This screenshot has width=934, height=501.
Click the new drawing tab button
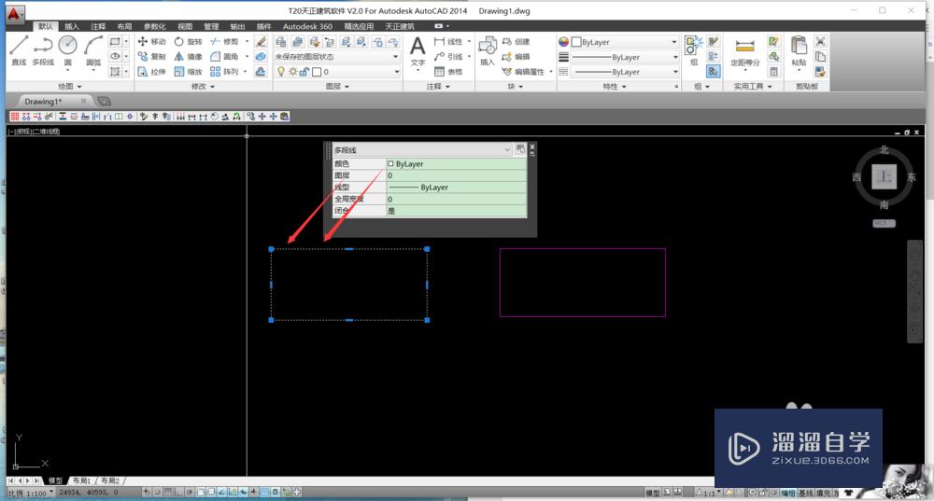[104, 101]
